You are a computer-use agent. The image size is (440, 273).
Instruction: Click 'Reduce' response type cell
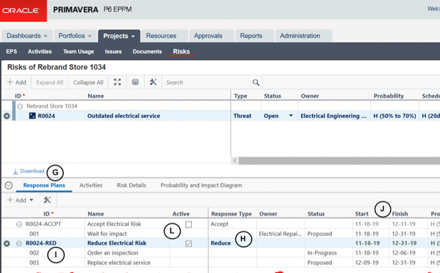(x=221, y=243)
